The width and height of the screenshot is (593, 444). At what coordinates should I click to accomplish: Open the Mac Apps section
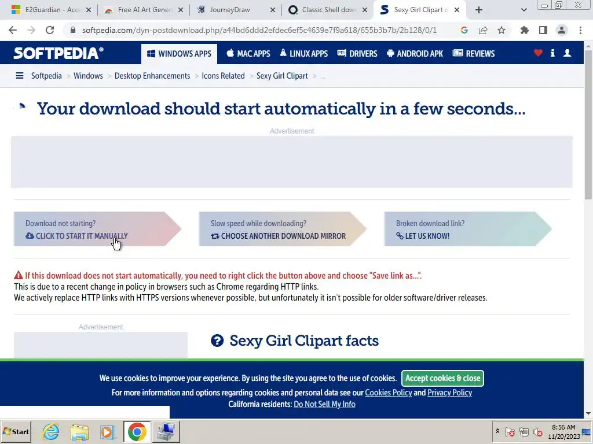point(248,54)
